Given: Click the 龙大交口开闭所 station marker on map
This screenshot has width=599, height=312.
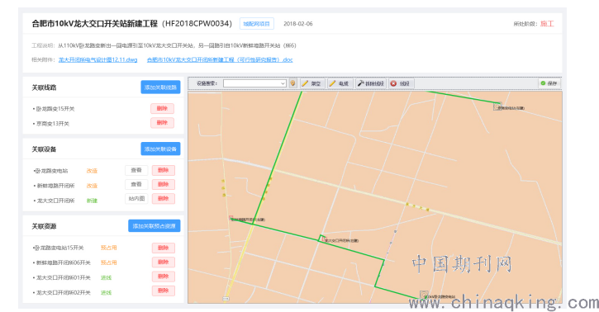Looking at the screenshot, I should (324, 239).
